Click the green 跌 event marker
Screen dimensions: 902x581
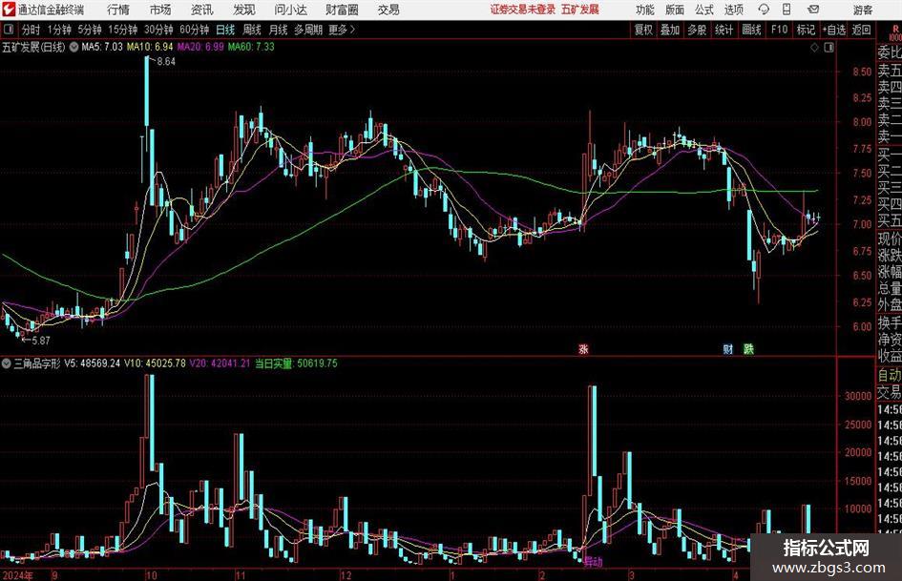point(748,348)
